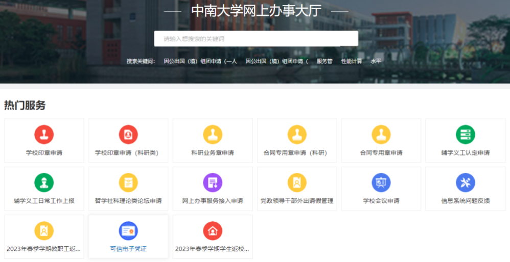Click the red stamp icon for 学校印章申请
This screenshot has height=262, width=510.
(44, 135)
